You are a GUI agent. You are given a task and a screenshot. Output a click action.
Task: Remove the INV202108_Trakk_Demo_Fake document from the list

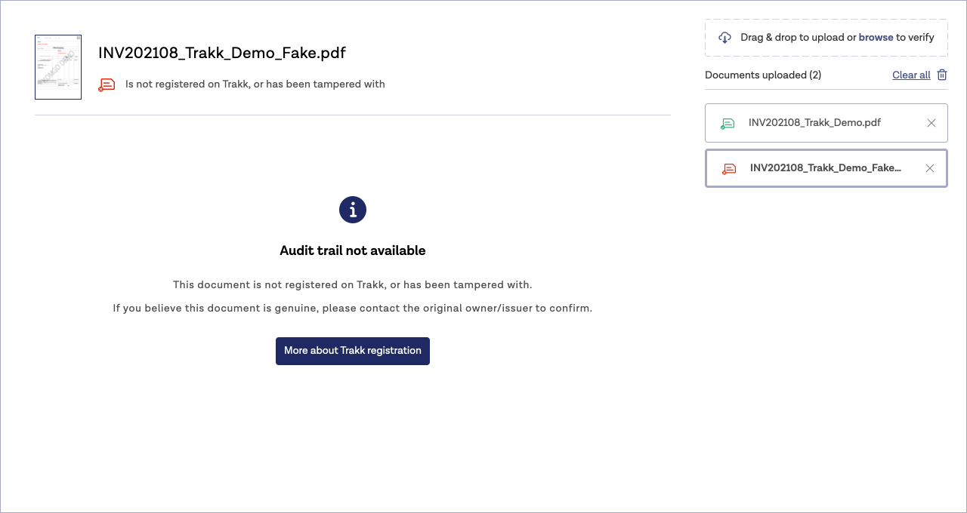tap(930, 168)
